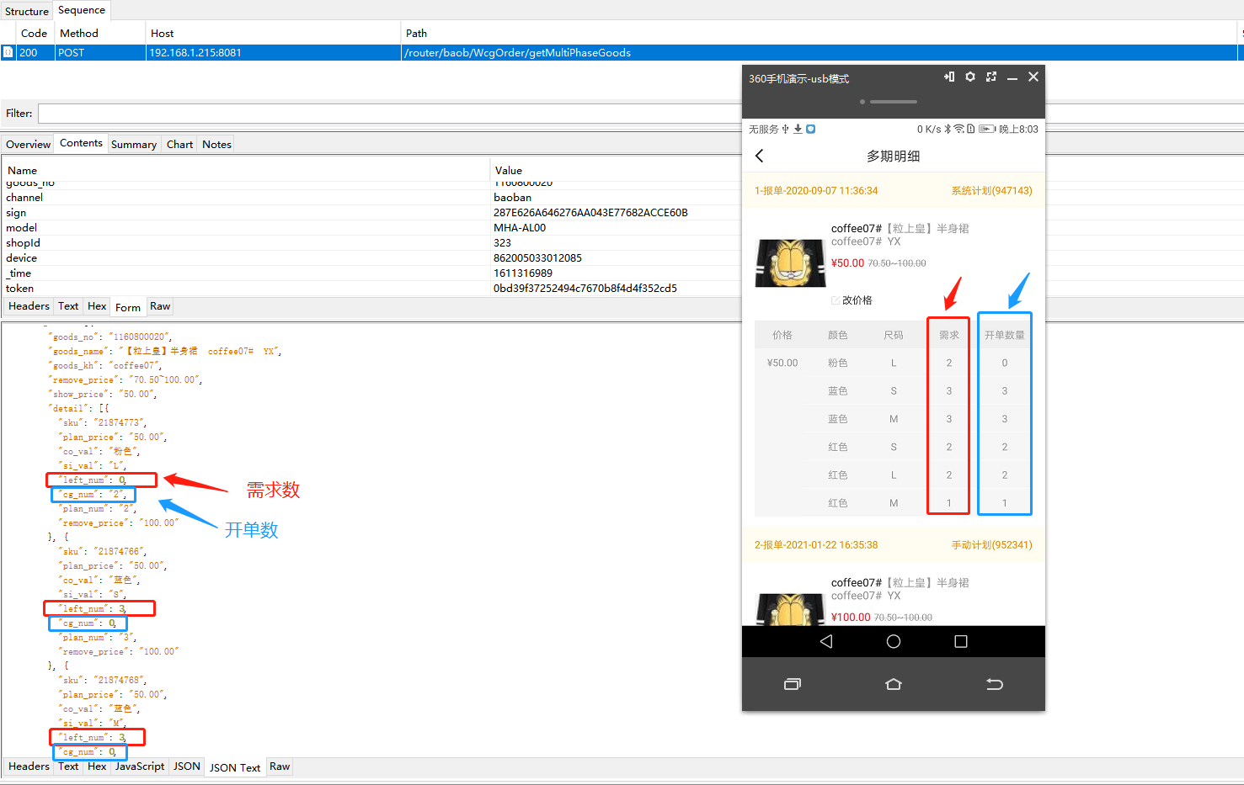Image resolution: width=1244 pixels, height=785 pixels.
Task: Switch to the Sequence tab
Action: (x=82, y=10)
